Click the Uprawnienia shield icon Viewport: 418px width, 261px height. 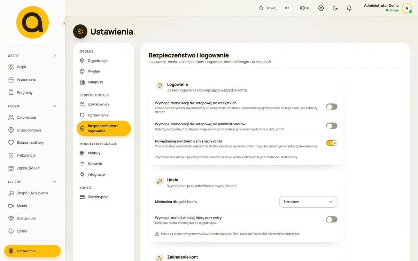click(82, 115)
